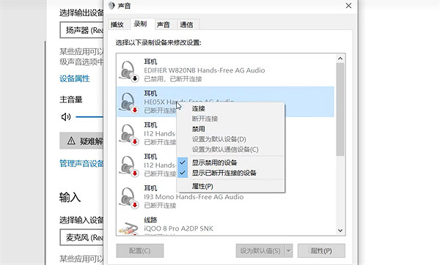Choose 连接 from the context menu
The image size is (440, 265).
(230, 108)
